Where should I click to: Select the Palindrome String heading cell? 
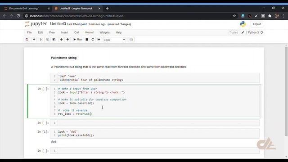64,58
